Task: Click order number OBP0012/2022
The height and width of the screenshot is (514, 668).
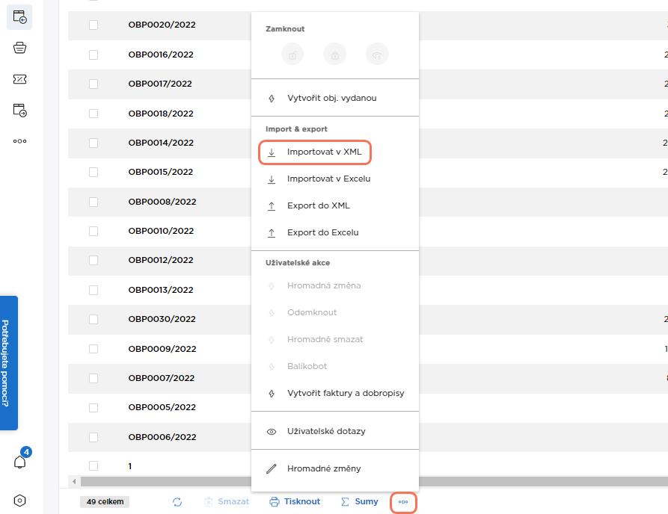Action: (x=161, y=260)
